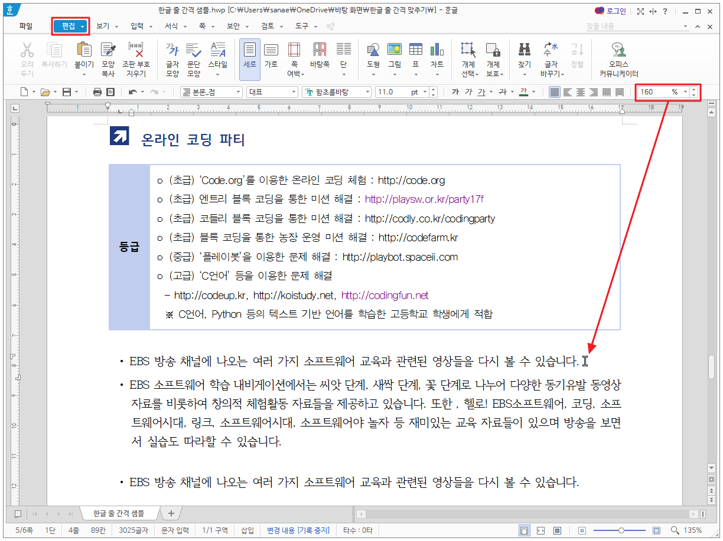Open the 본문_점 style dropdown
723x541 pixels.
pos(238,92)
